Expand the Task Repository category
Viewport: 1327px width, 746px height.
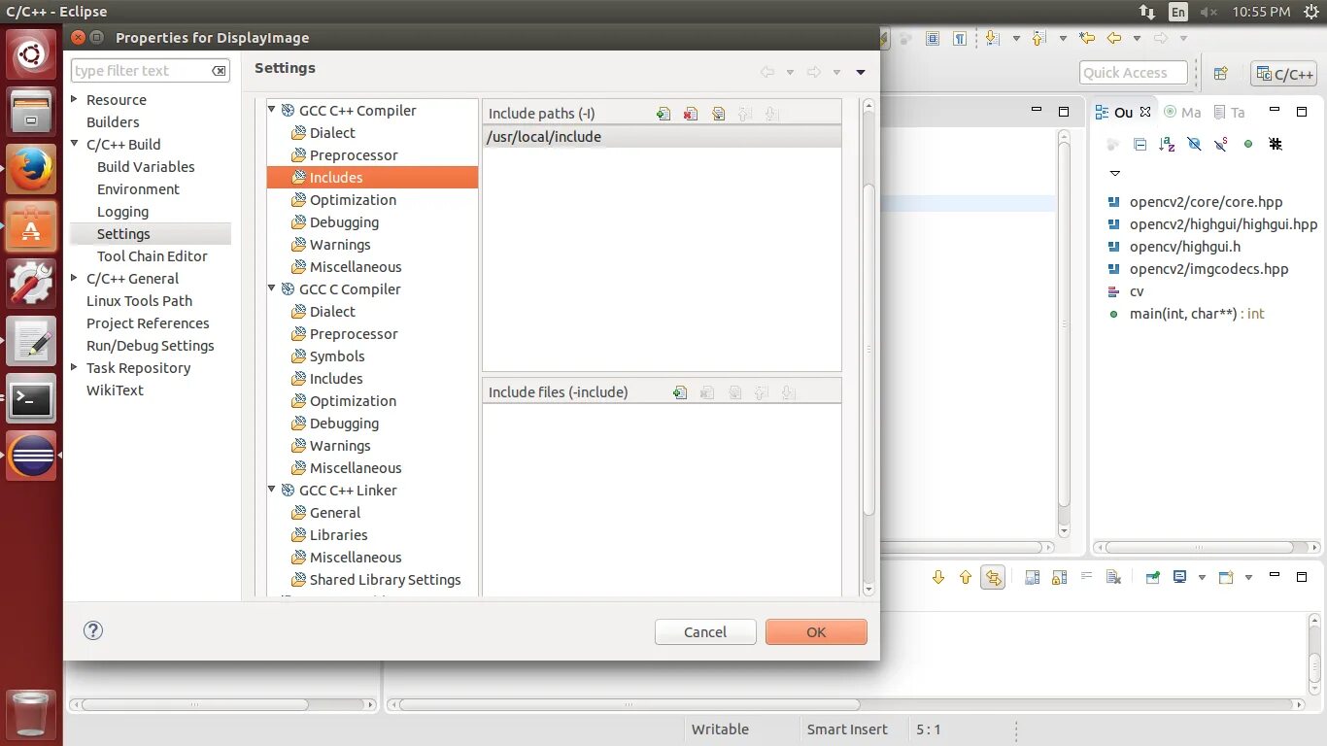[x=75, y=367]
